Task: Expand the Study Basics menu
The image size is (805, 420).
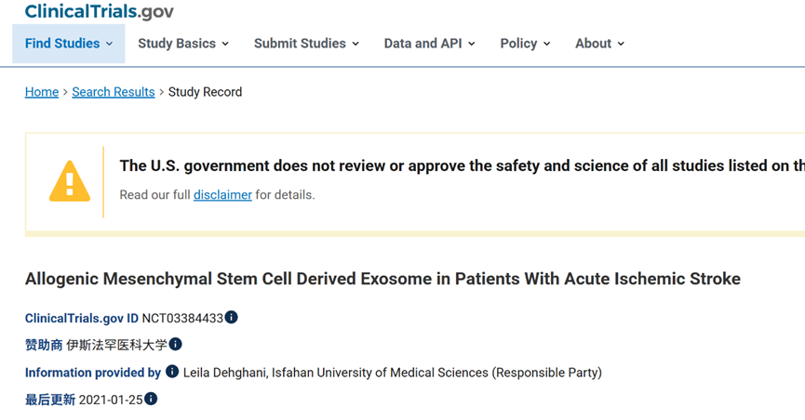Action: point(183,44)
